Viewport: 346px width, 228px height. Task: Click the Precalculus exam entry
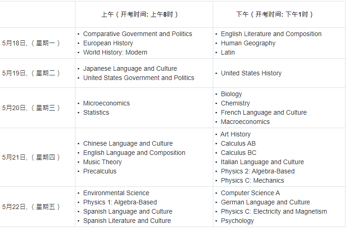click(x=100, y=171)
